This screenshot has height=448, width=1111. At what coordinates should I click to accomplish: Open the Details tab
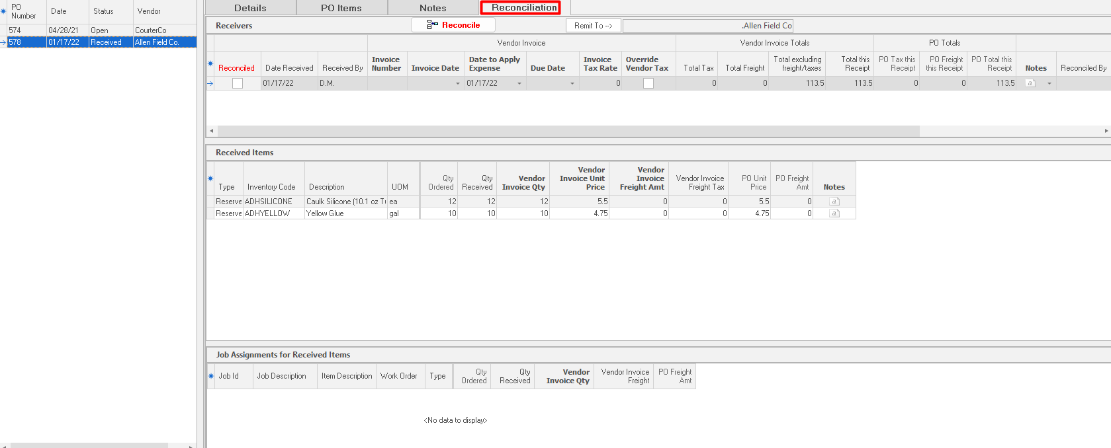pos(250,8)
